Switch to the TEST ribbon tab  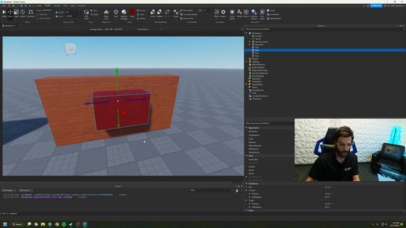click(65, 6)
